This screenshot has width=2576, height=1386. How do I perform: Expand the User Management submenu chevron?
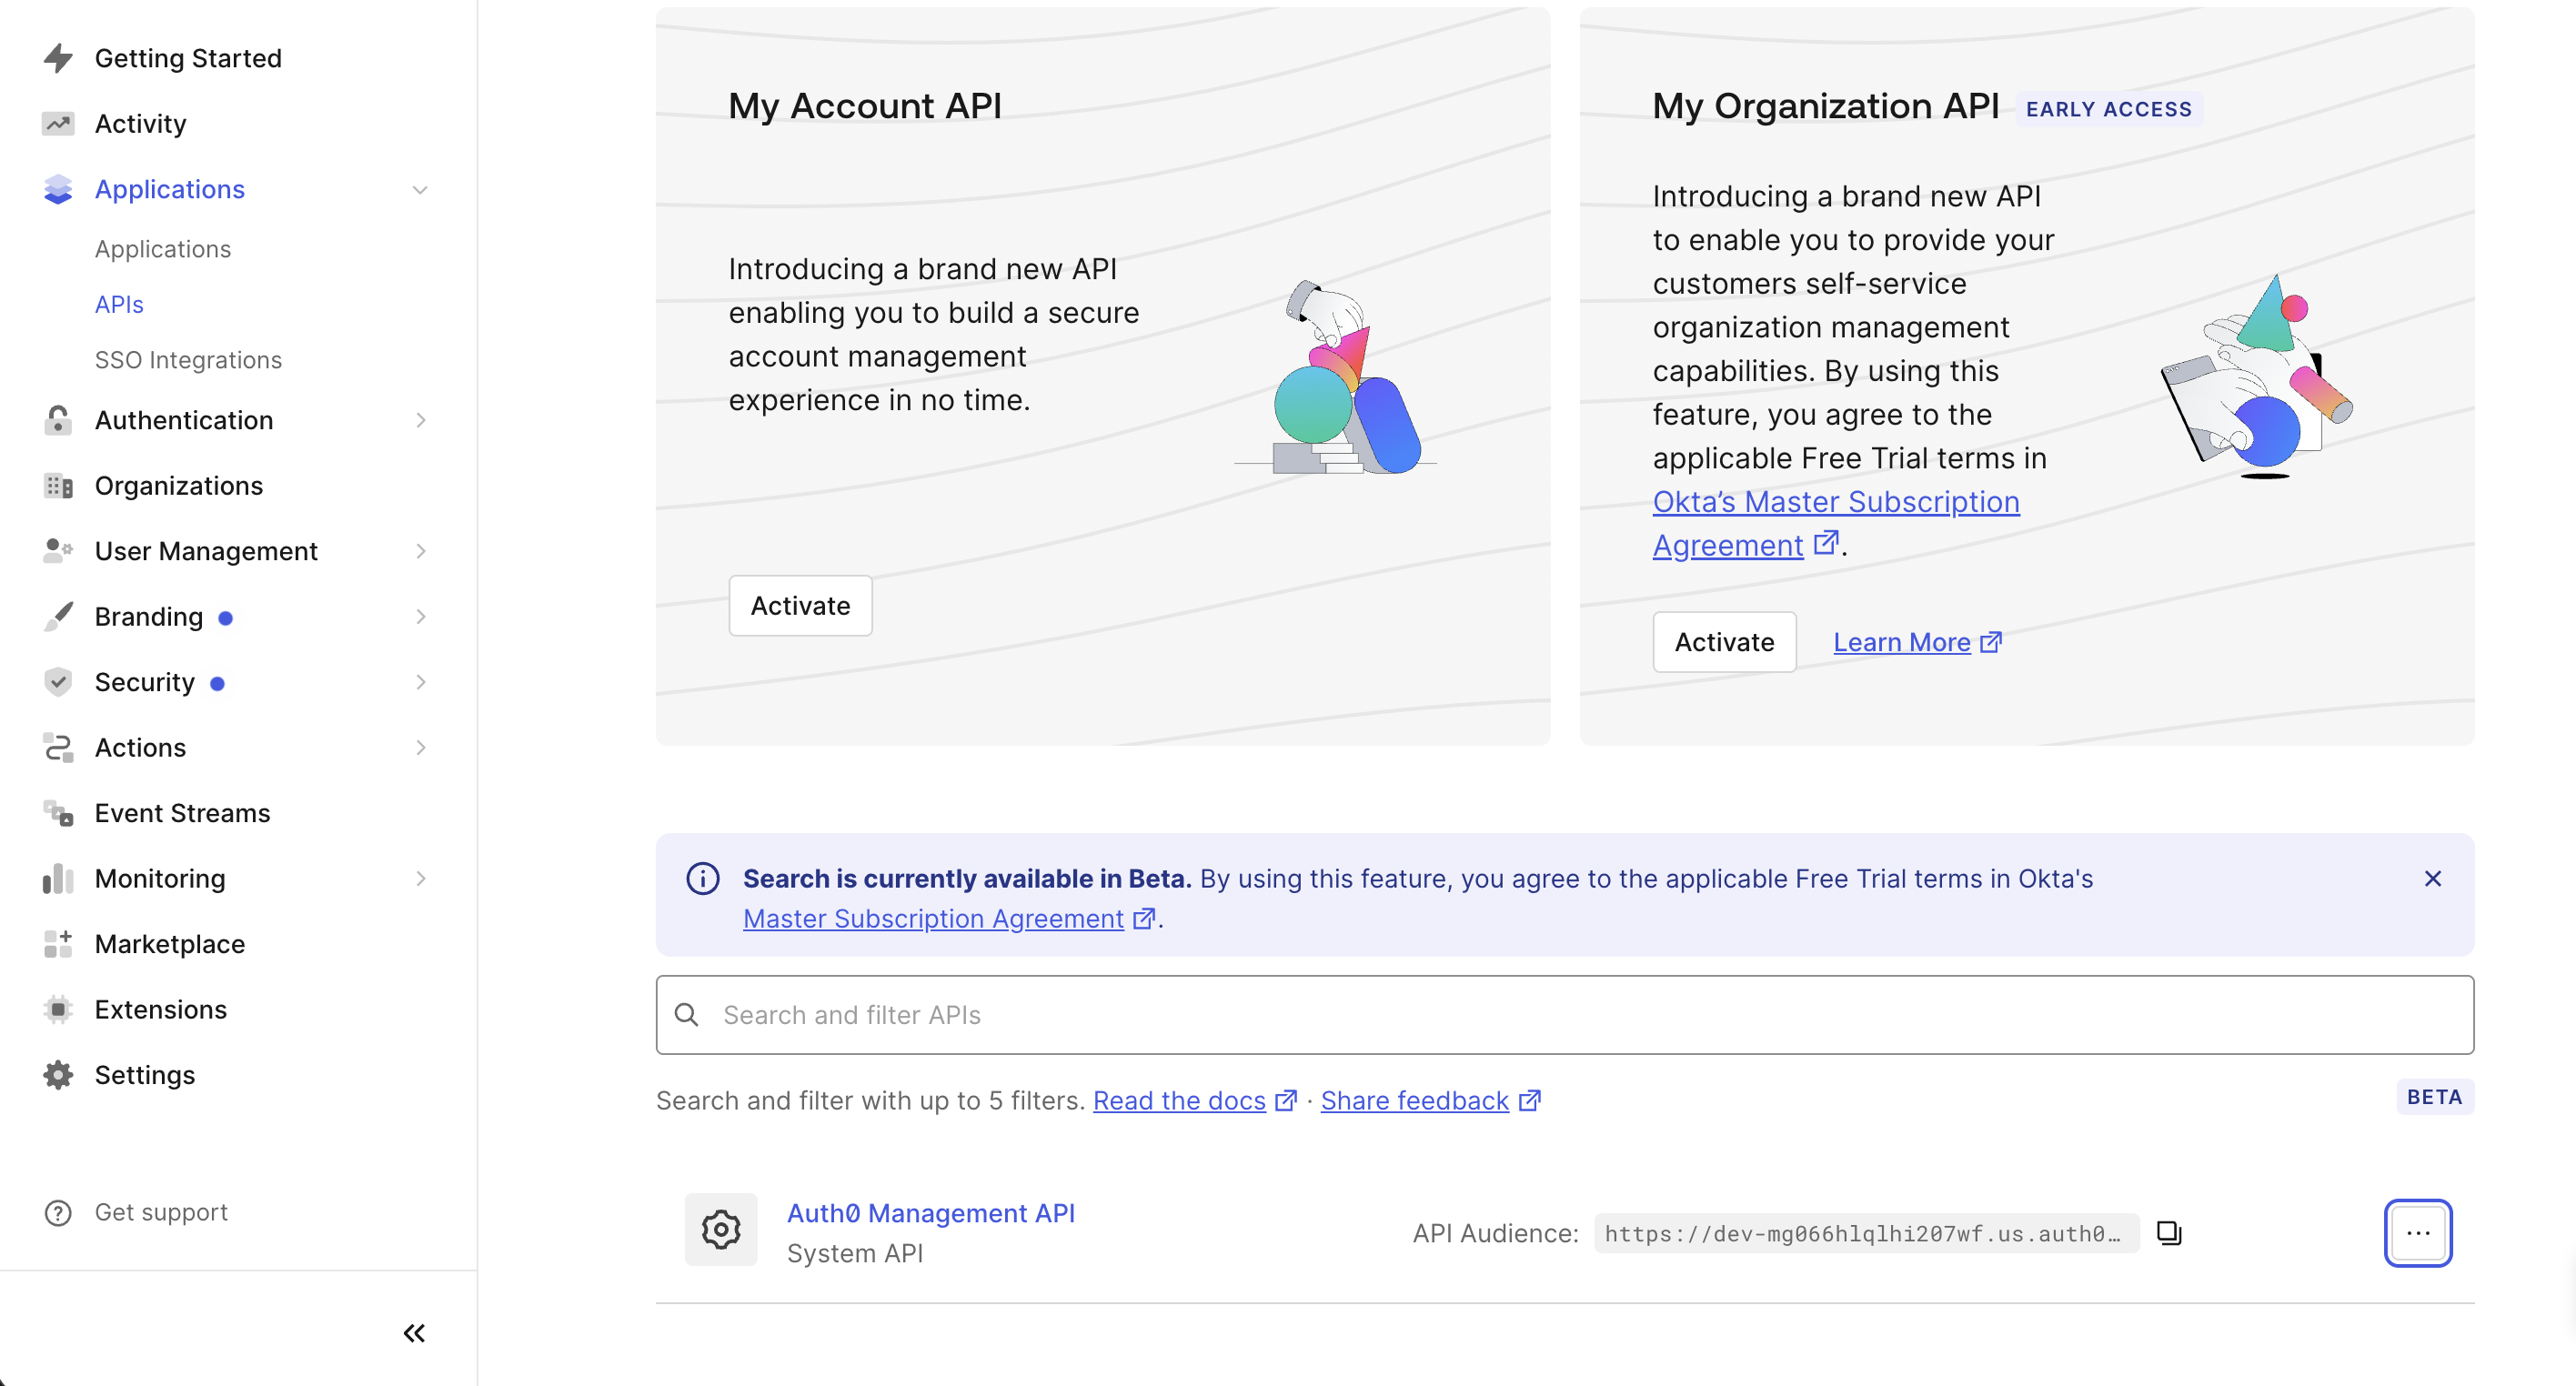coord(420,551)
